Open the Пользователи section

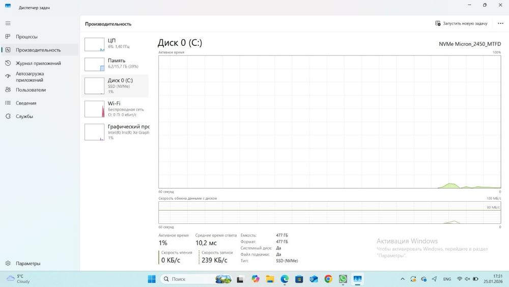coord(40,90)
